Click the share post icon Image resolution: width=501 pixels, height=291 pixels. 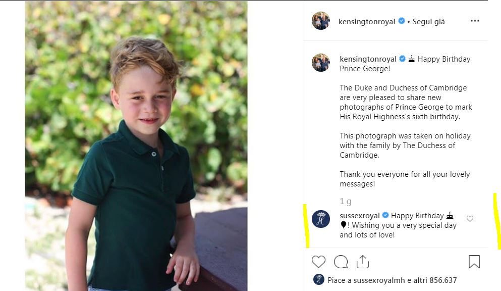click(x=362, y=262)
